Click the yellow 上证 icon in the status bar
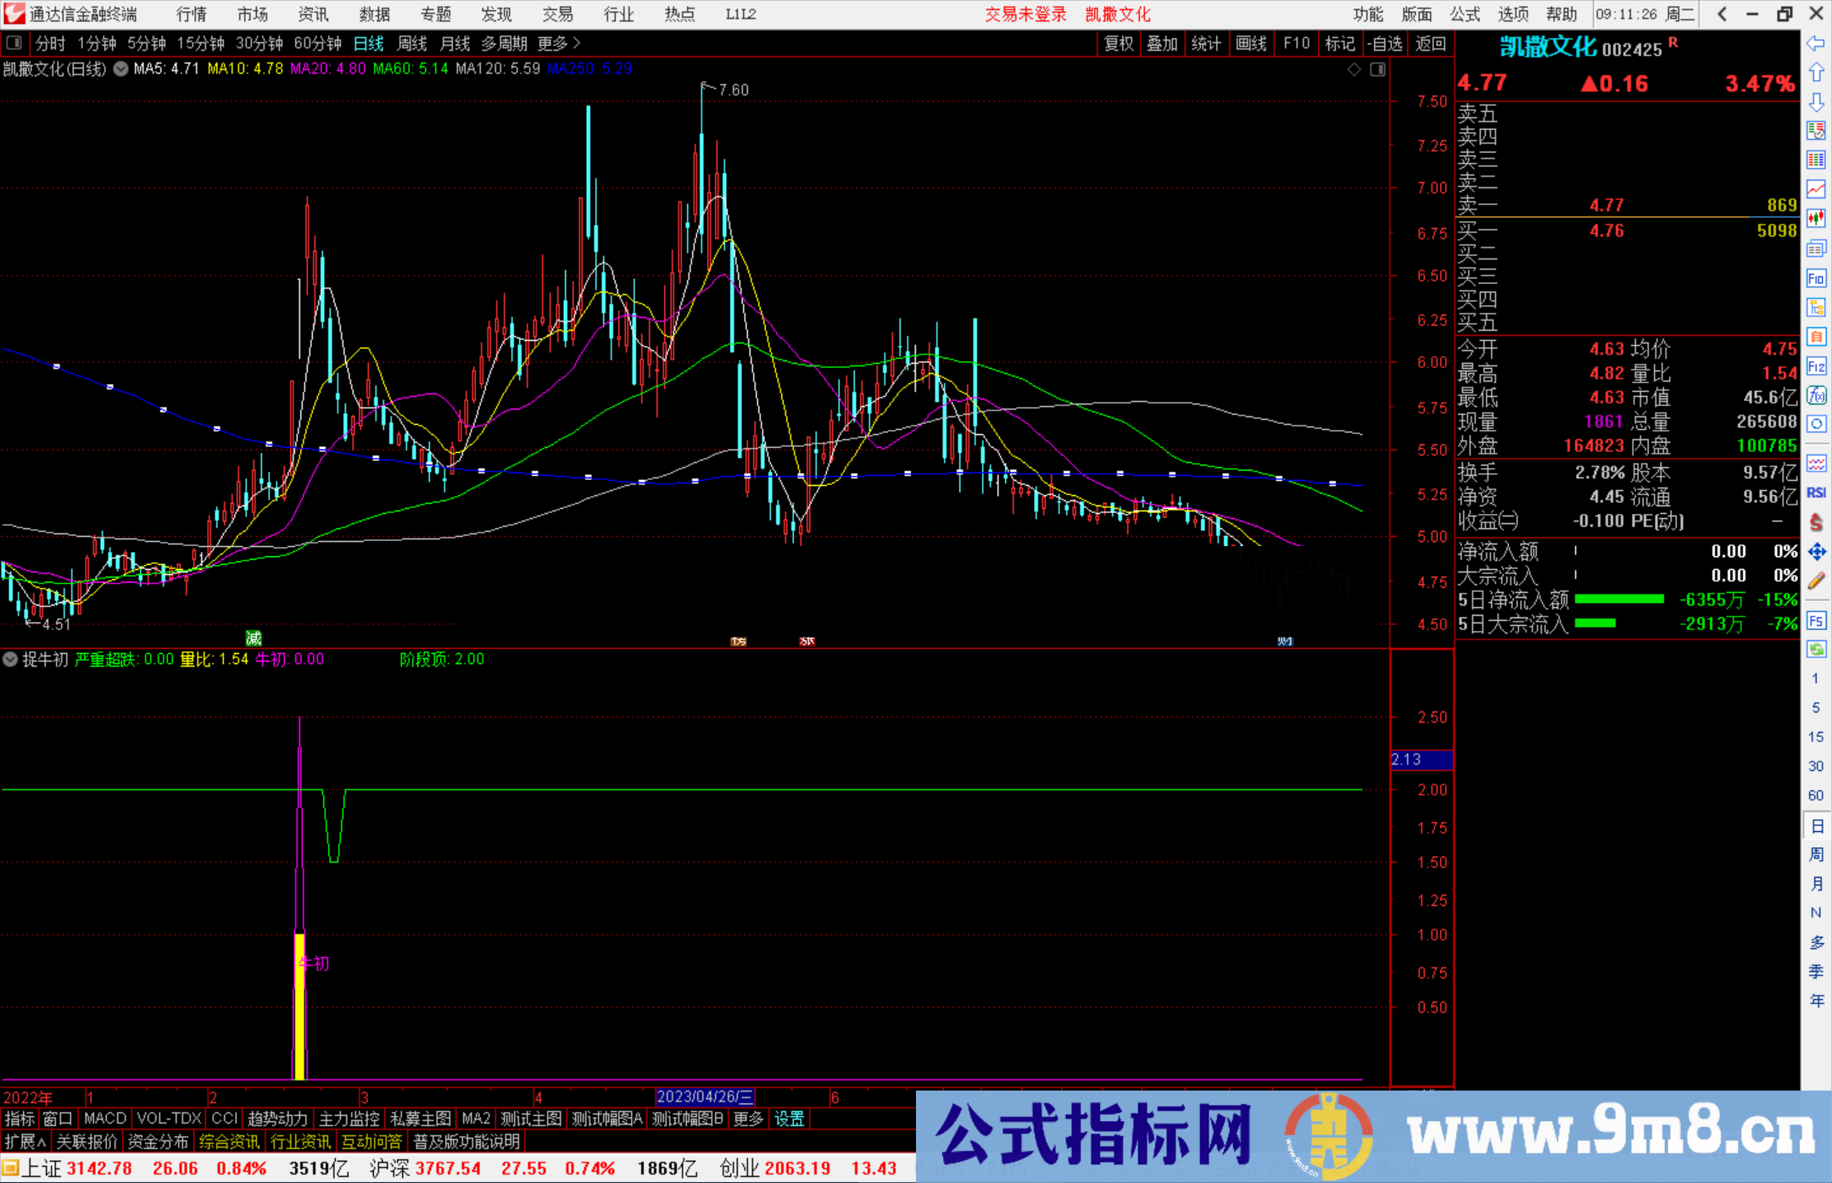The width and height of the screenshot is (1832, 1183). 11,1168
